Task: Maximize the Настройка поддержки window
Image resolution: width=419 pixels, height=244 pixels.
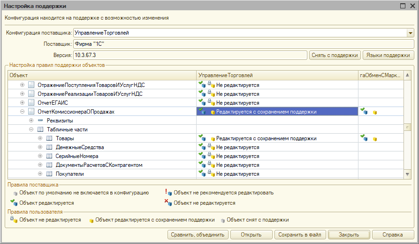Action: pos(403,6)
